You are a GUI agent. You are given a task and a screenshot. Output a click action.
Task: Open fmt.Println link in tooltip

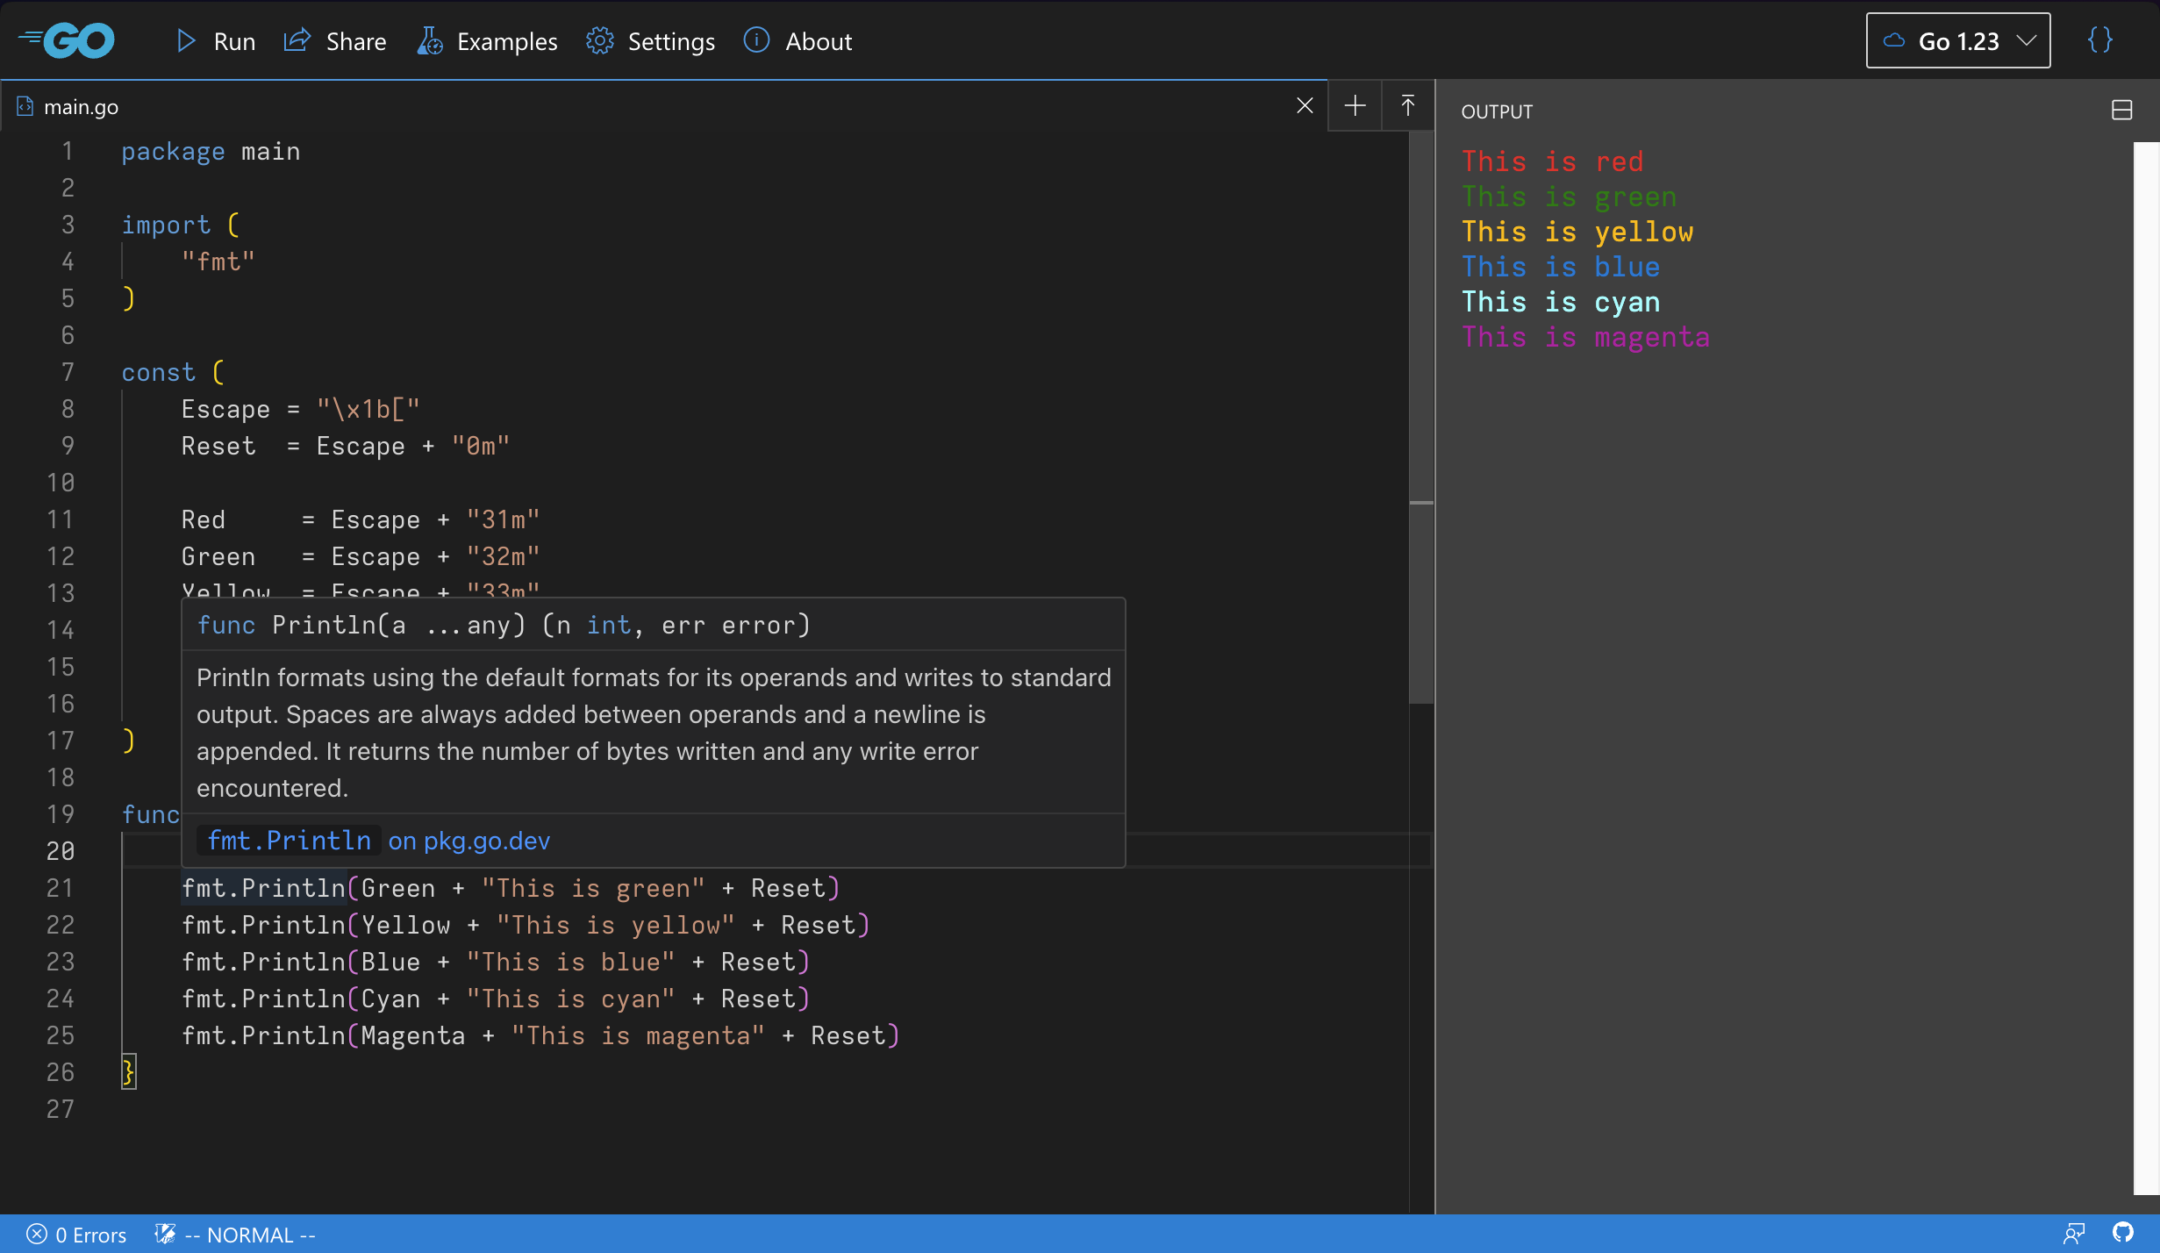coord(289,841)
